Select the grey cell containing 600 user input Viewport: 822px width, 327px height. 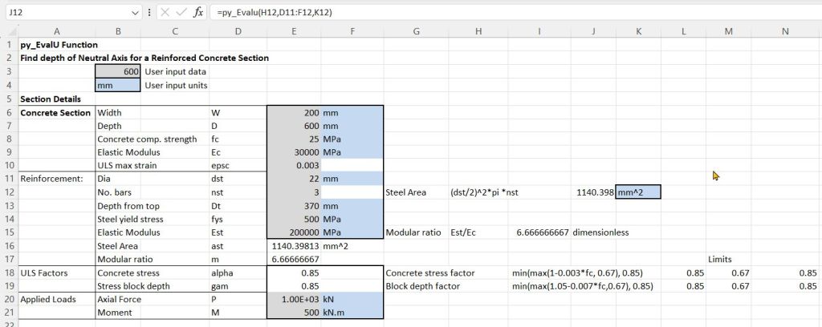(117, 72)
